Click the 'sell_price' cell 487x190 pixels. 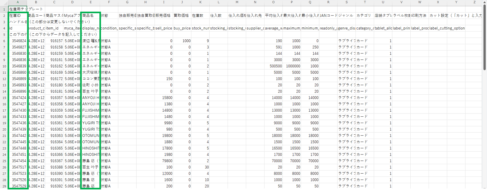pos(164,28)
